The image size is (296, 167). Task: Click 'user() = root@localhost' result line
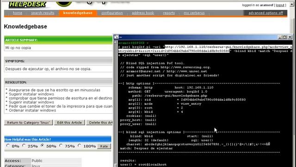click(x=143, y=165)
